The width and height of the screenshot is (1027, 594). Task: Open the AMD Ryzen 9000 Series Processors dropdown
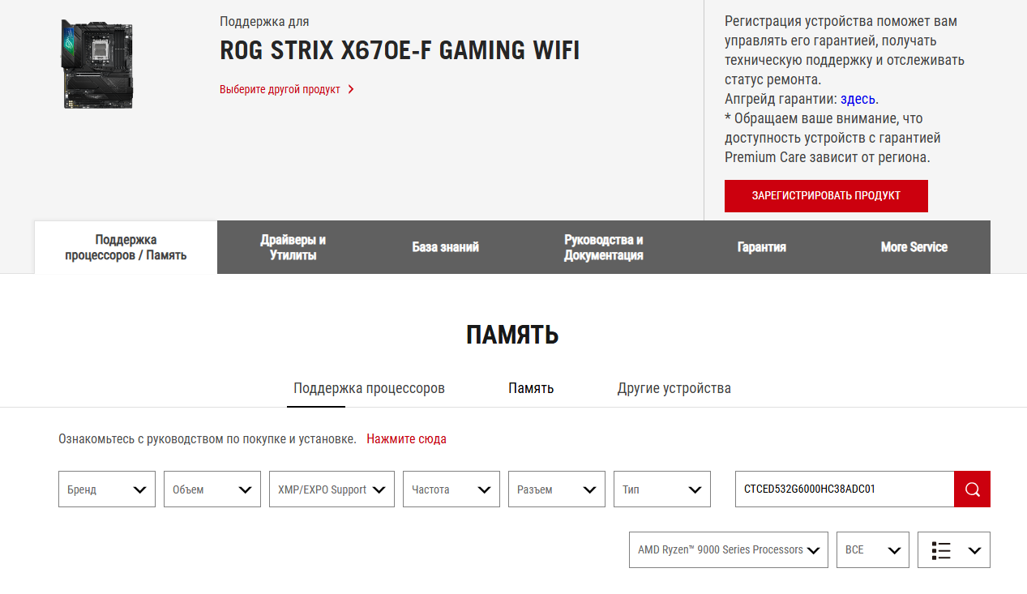(x=729, y=549)
